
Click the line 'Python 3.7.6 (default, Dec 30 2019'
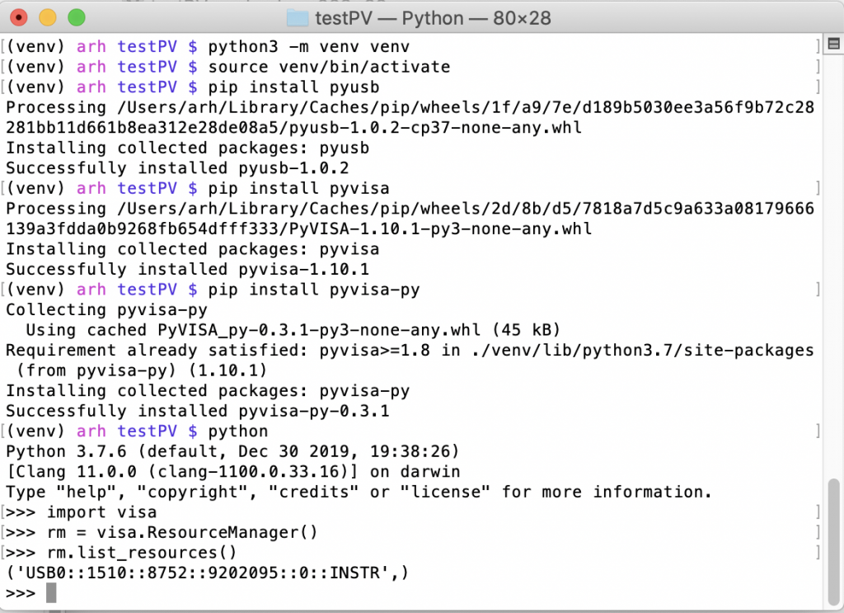(232, 451)
